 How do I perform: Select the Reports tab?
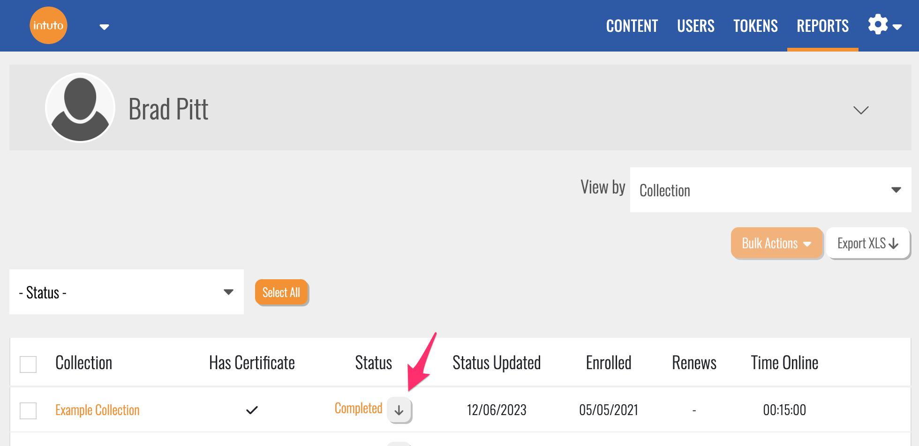(822, 26)
